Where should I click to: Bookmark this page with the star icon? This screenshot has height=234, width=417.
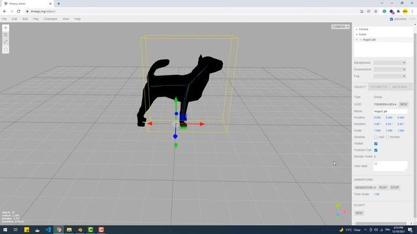click(375, 12)
